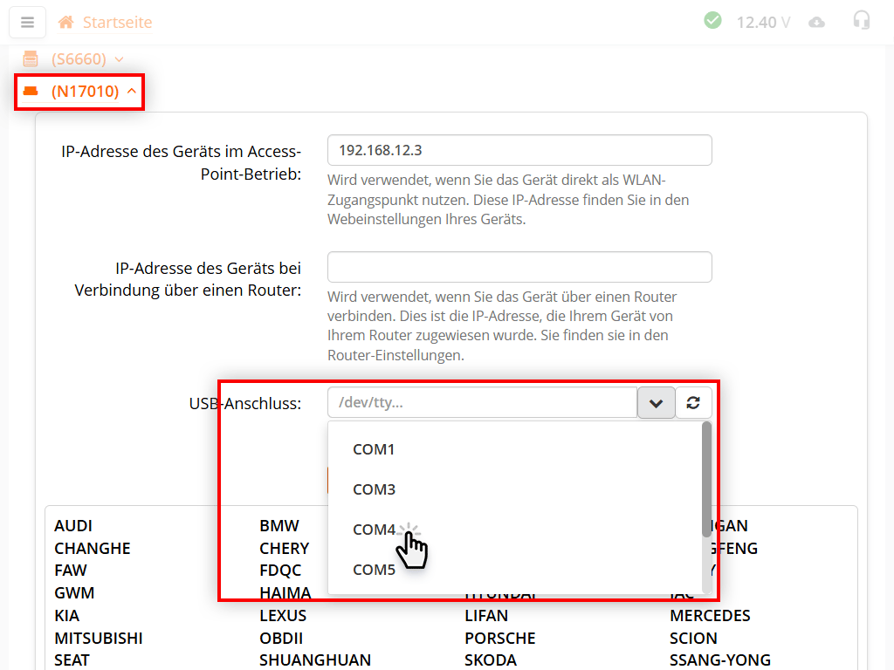Check the green connection status indicator
Screen dimensions: 894x670
tap(712, 20)
